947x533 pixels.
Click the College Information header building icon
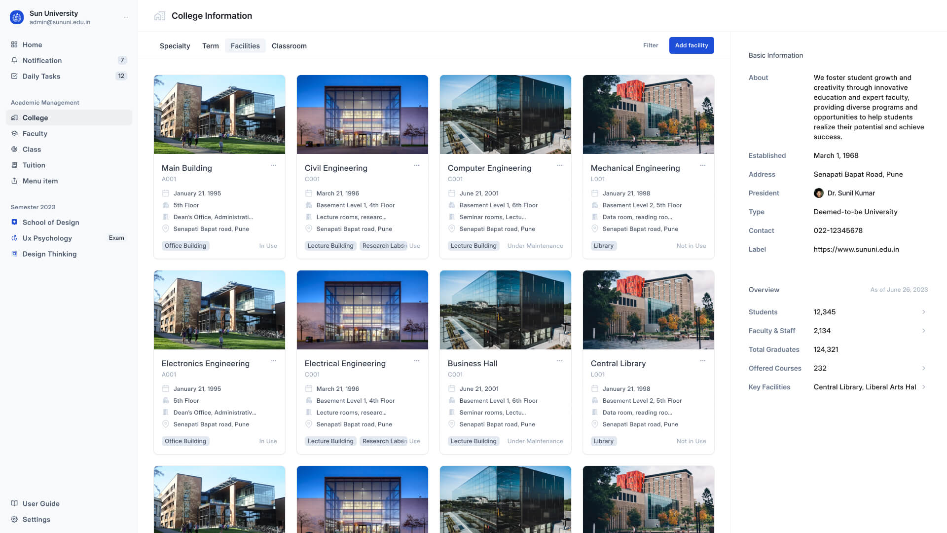[160, 16]
